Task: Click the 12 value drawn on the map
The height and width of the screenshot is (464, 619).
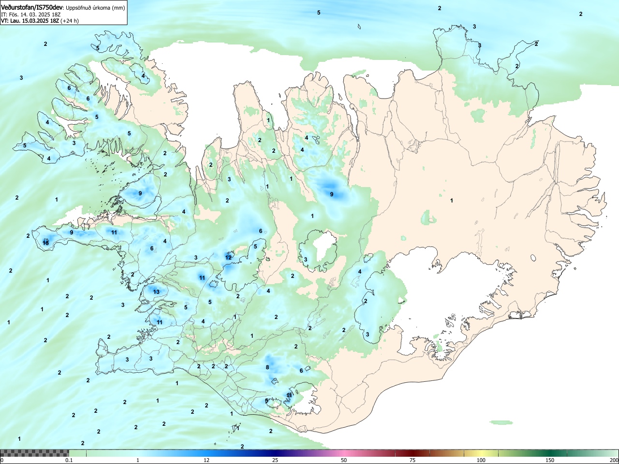Action: tap(228, 258)
